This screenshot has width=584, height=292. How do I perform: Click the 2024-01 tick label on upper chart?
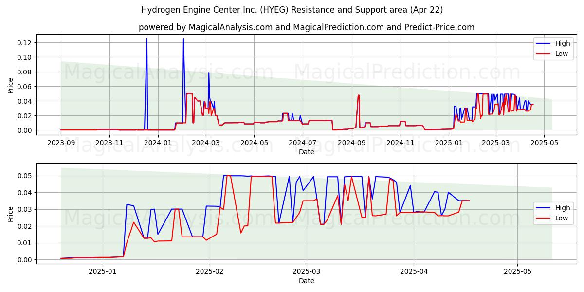158,143
